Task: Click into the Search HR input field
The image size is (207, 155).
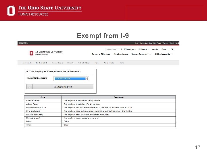Action: [x=113, y=49]
